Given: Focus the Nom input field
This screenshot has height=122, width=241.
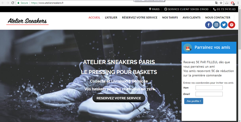Looking at the screenshot, I should (209, 88).
